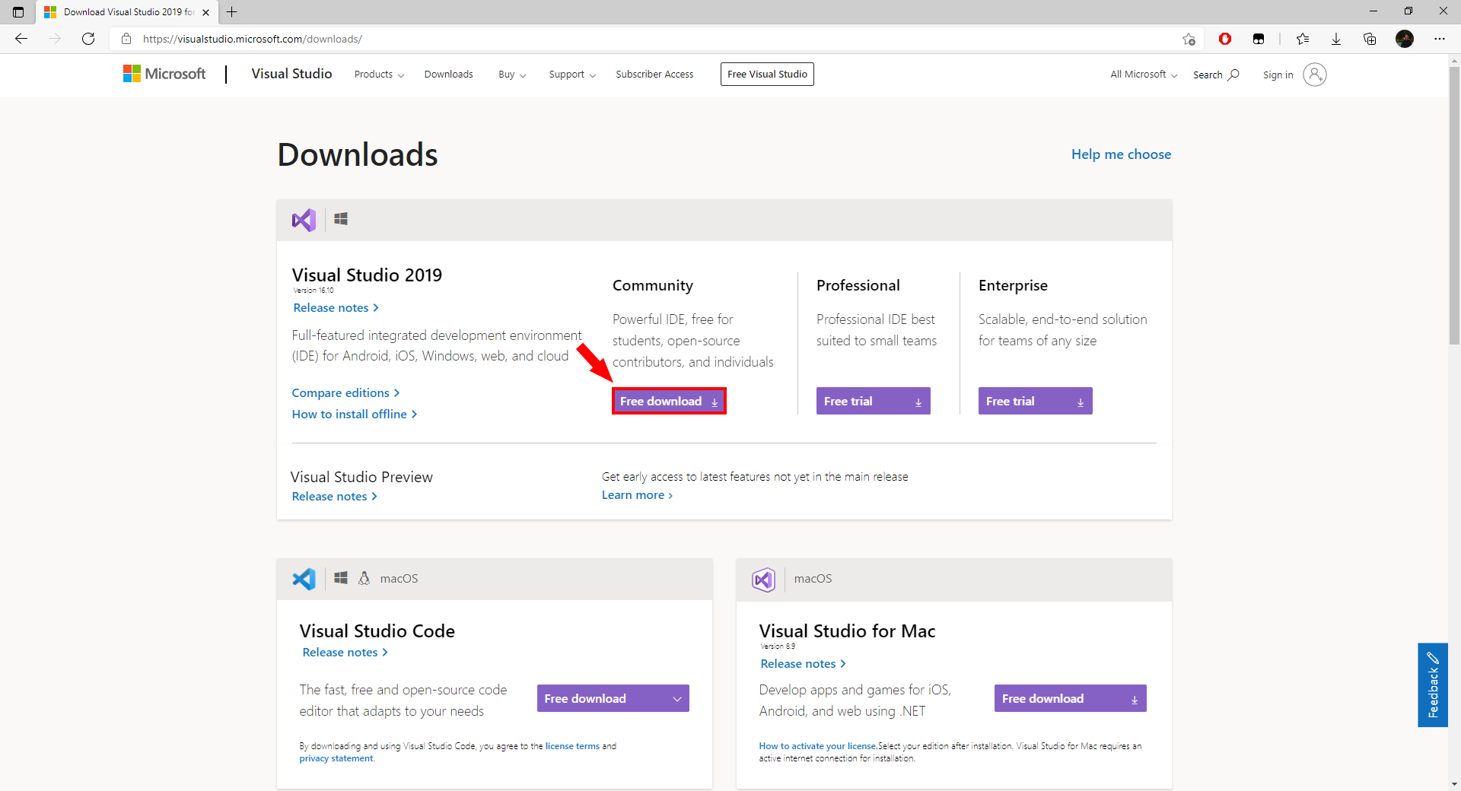Open How to activate your license link
1461x791 pixels.
click(x=818, y=746)
